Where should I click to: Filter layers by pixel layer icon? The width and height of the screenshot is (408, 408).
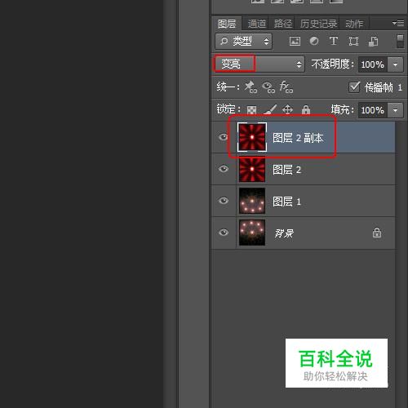pyautogui.click(x=295, y=42)
